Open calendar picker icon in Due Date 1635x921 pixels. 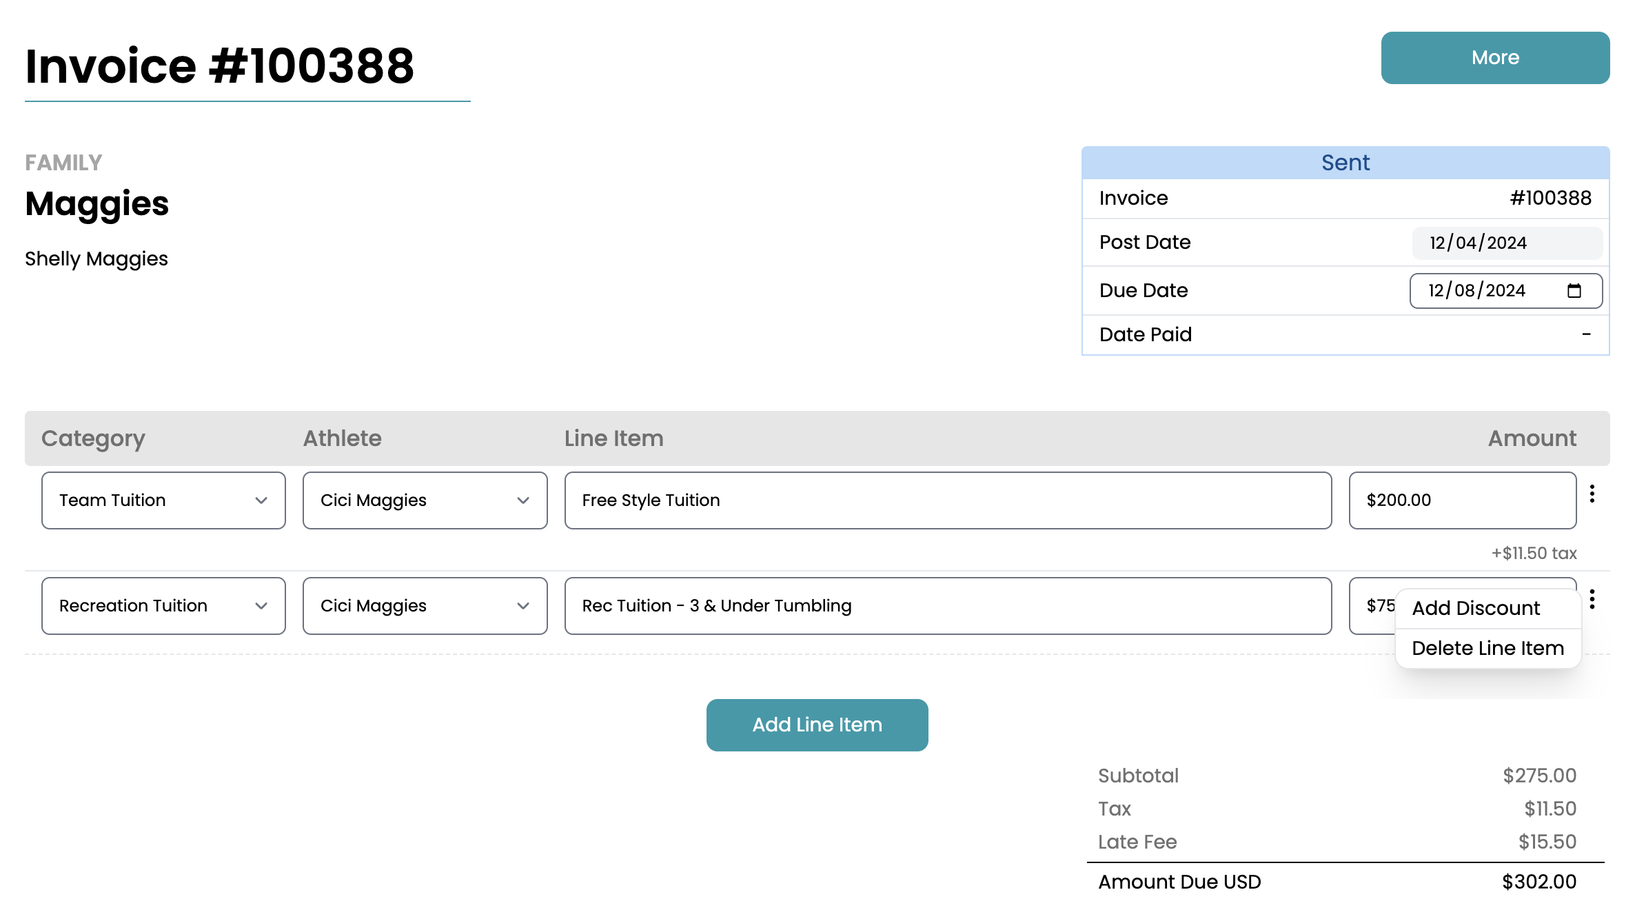pyautogui.click(x=1574, y=291)
